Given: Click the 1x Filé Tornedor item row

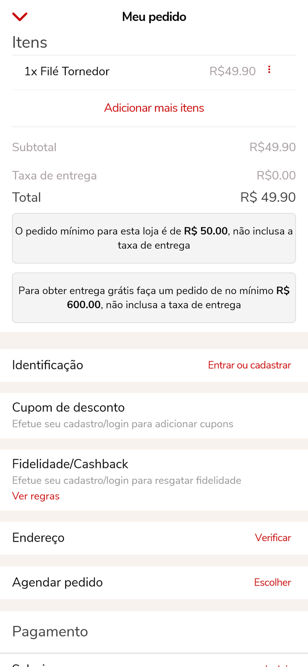Looking at the screenshot, I should pos(68,70).
